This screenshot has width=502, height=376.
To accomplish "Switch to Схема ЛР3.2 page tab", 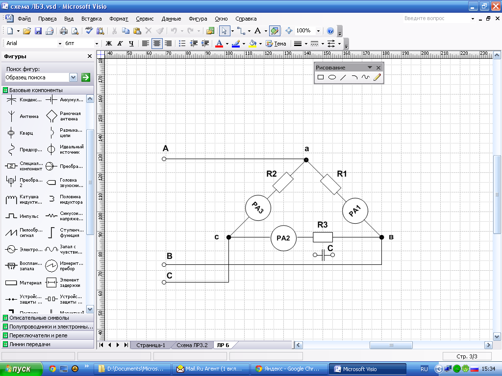I will click(x=192, y=345).
